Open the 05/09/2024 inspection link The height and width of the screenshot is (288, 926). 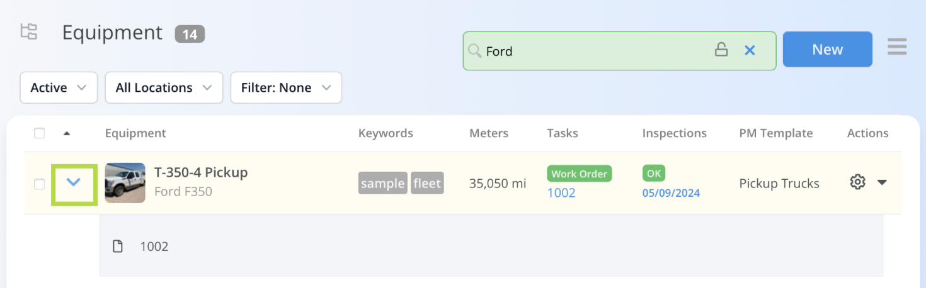(x=671, y=193)
